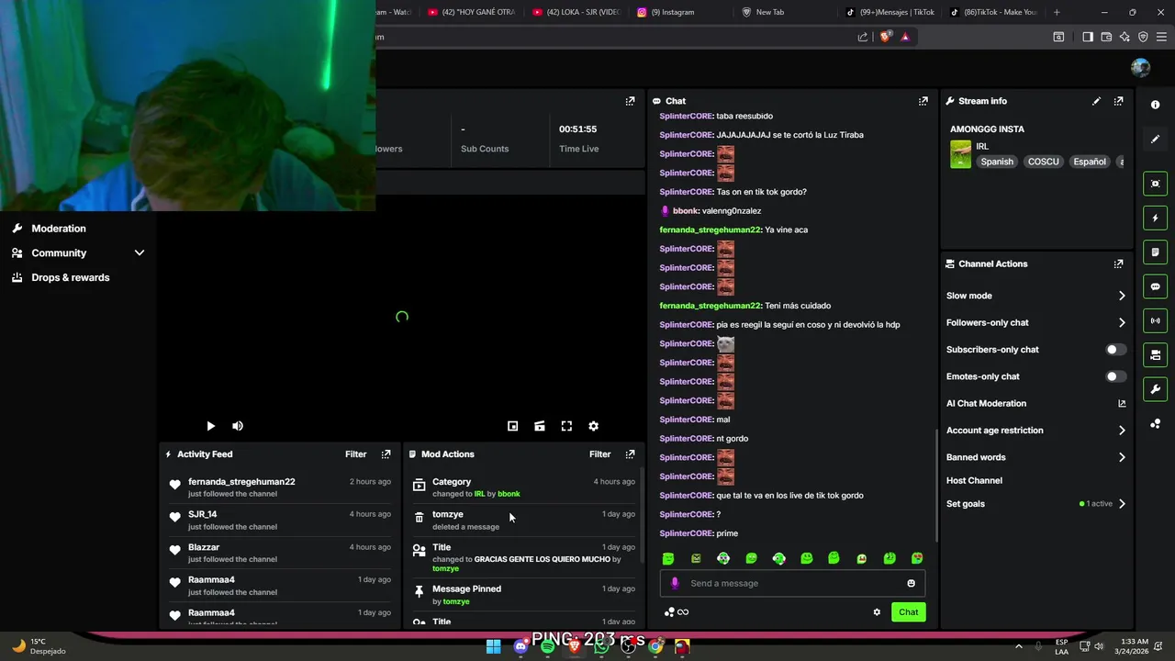Viewport: 1175px width, 661px height.
Task: Switch to the Mensajes TikTok browser tab
Action: (x=890, y=12)
